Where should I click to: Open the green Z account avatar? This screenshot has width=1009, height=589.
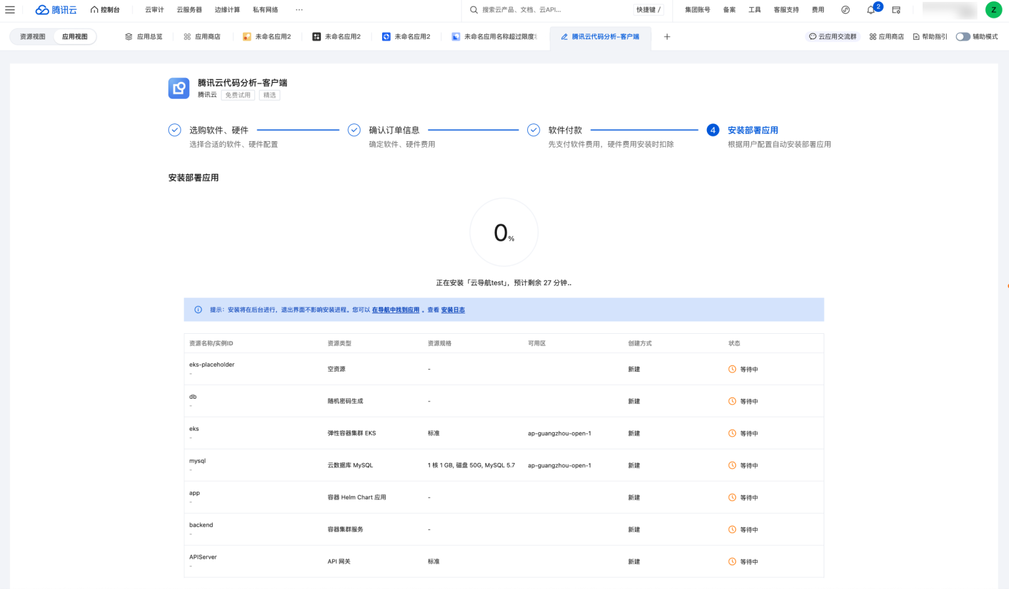[x=994, y=9]
